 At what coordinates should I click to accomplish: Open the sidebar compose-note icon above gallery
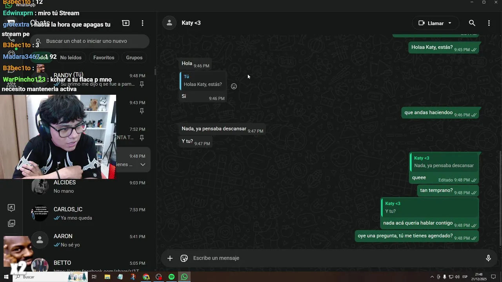(x=11, y=208)
